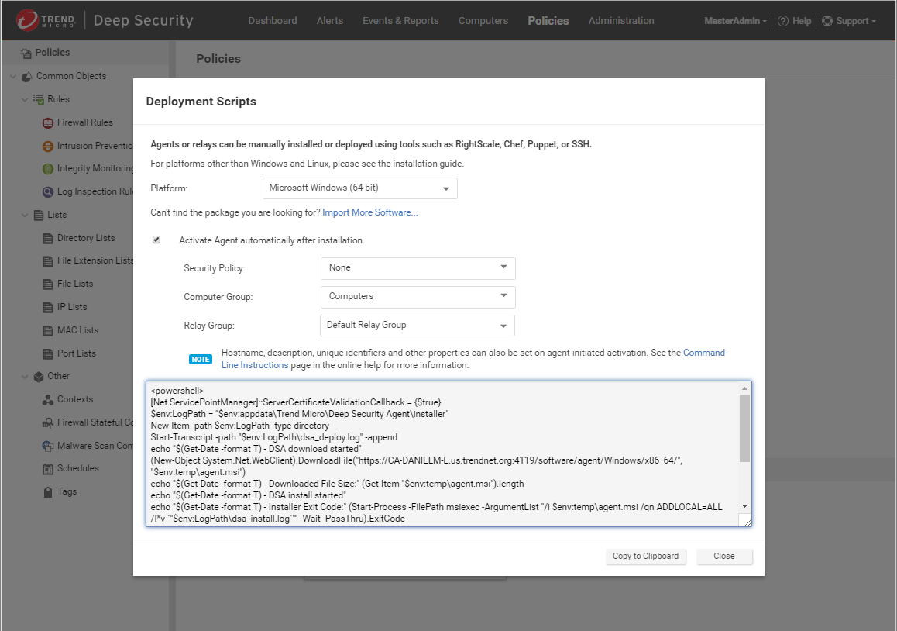
Task: Click the Integrity Monitoring rules icon
Action: click(x=49, y=169)
